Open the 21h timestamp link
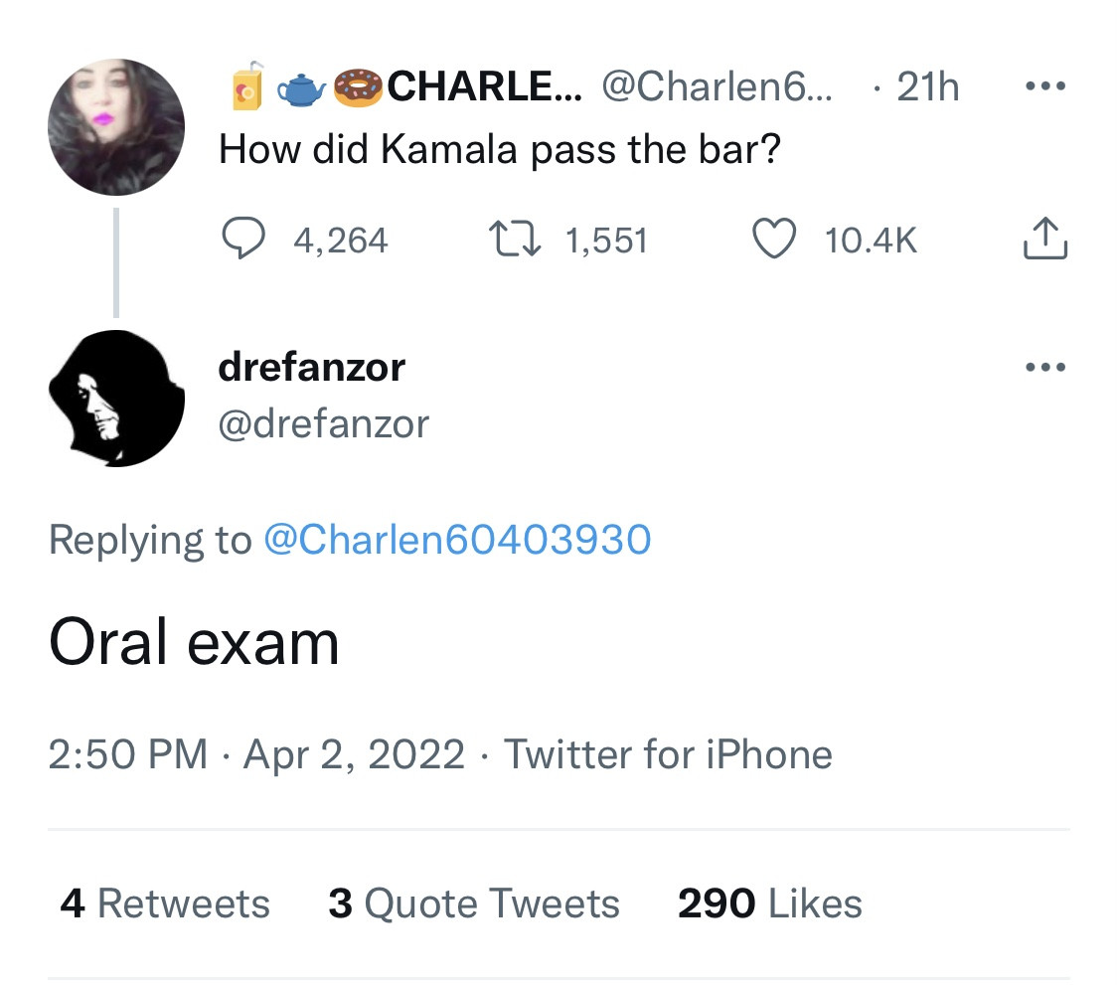 (x=927, y=88)
